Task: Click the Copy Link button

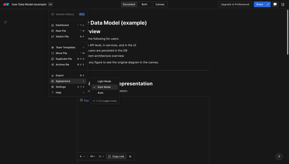Action: tap(116, 156)
